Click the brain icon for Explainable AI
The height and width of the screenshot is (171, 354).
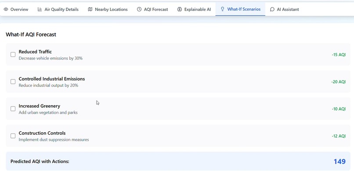(180, 9)
